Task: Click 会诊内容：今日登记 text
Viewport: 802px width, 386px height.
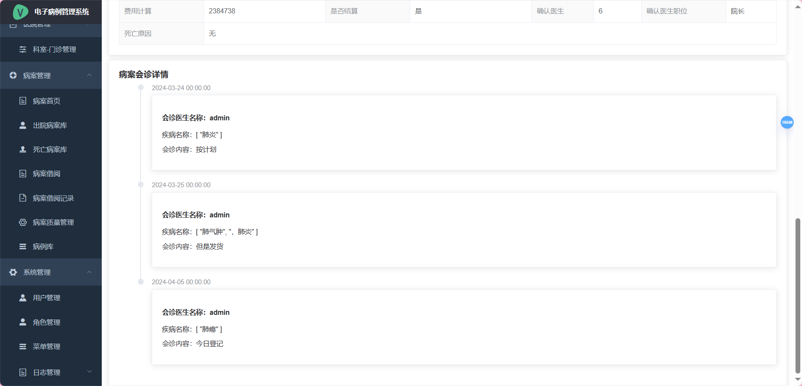Action: coord(193,344)
